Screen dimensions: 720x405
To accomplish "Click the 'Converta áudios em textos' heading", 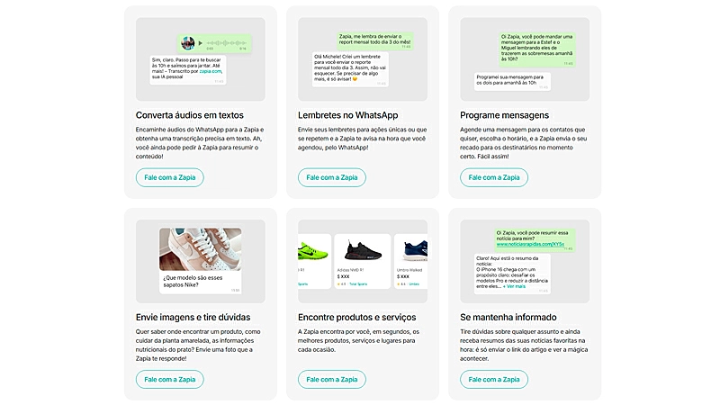I will tap(189, 115).
